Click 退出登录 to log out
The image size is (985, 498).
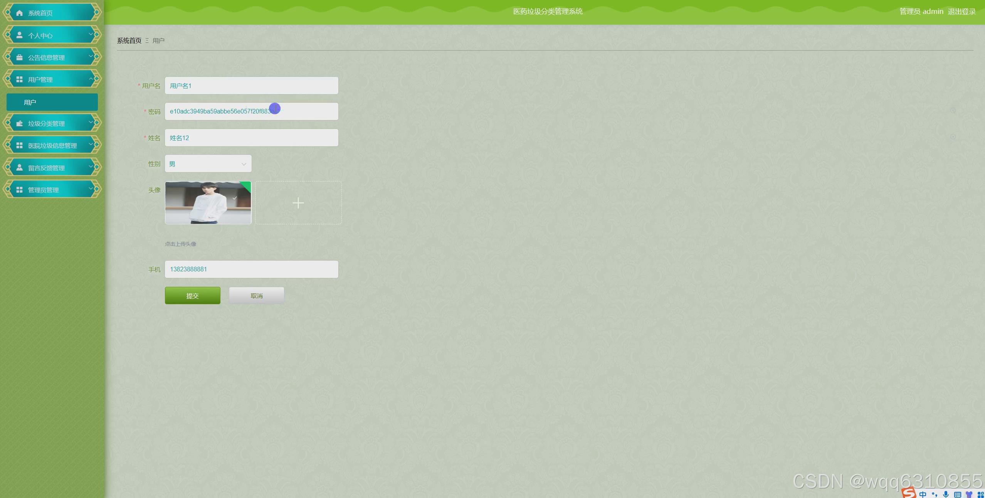[961, 12]
